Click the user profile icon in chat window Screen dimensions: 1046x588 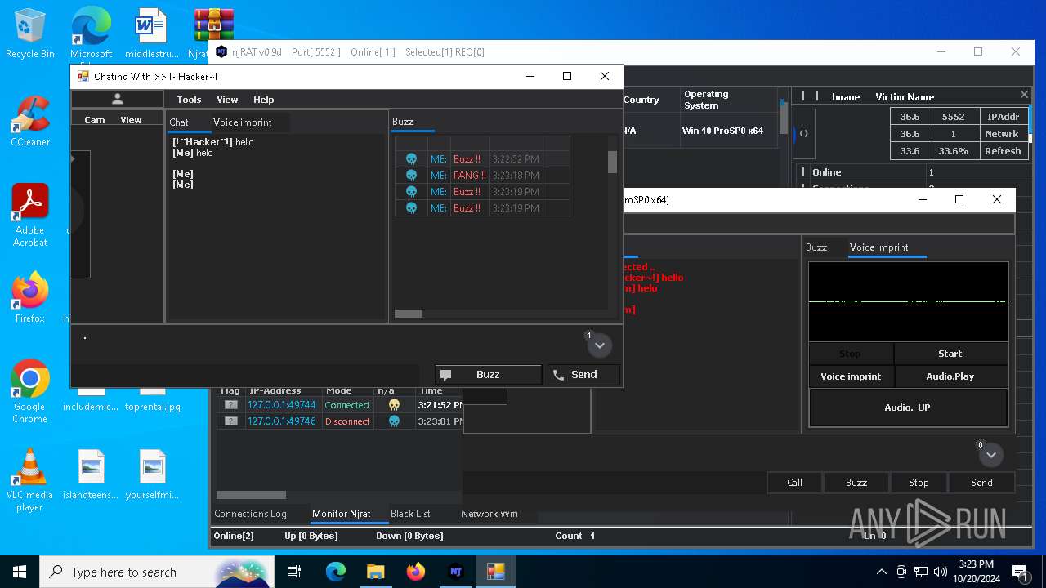pos(118,99)
